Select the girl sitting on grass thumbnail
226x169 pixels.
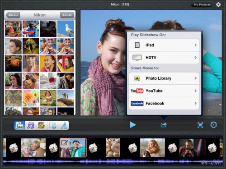[48, 98]
